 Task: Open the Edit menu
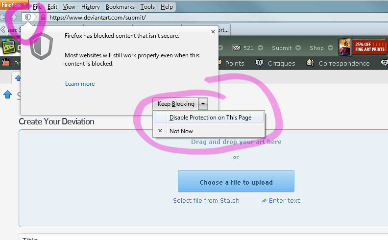point(52,7)
